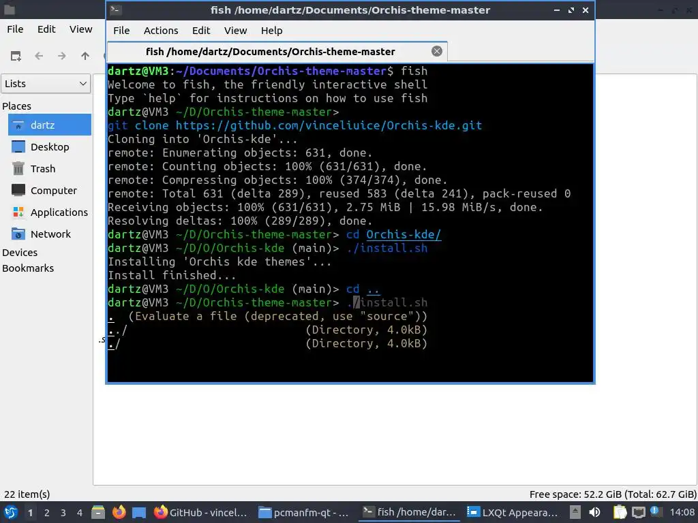Screen dimensions: 698x523
Task: Click 'Install finished...' output line
Action: tap(172, 275)
